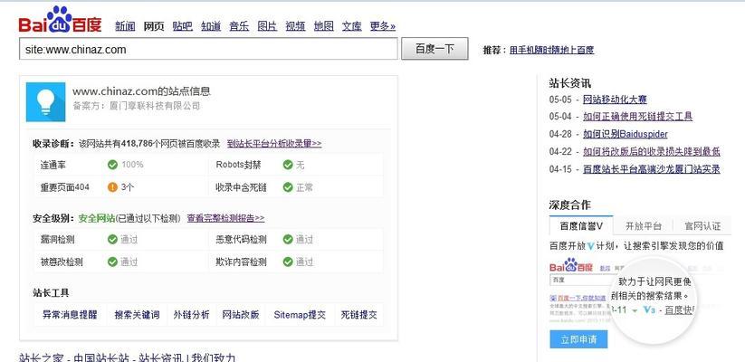Click the 3个 value for 重要页面404
The width and height of the screenshot is (745, 362).
[128, 187]
